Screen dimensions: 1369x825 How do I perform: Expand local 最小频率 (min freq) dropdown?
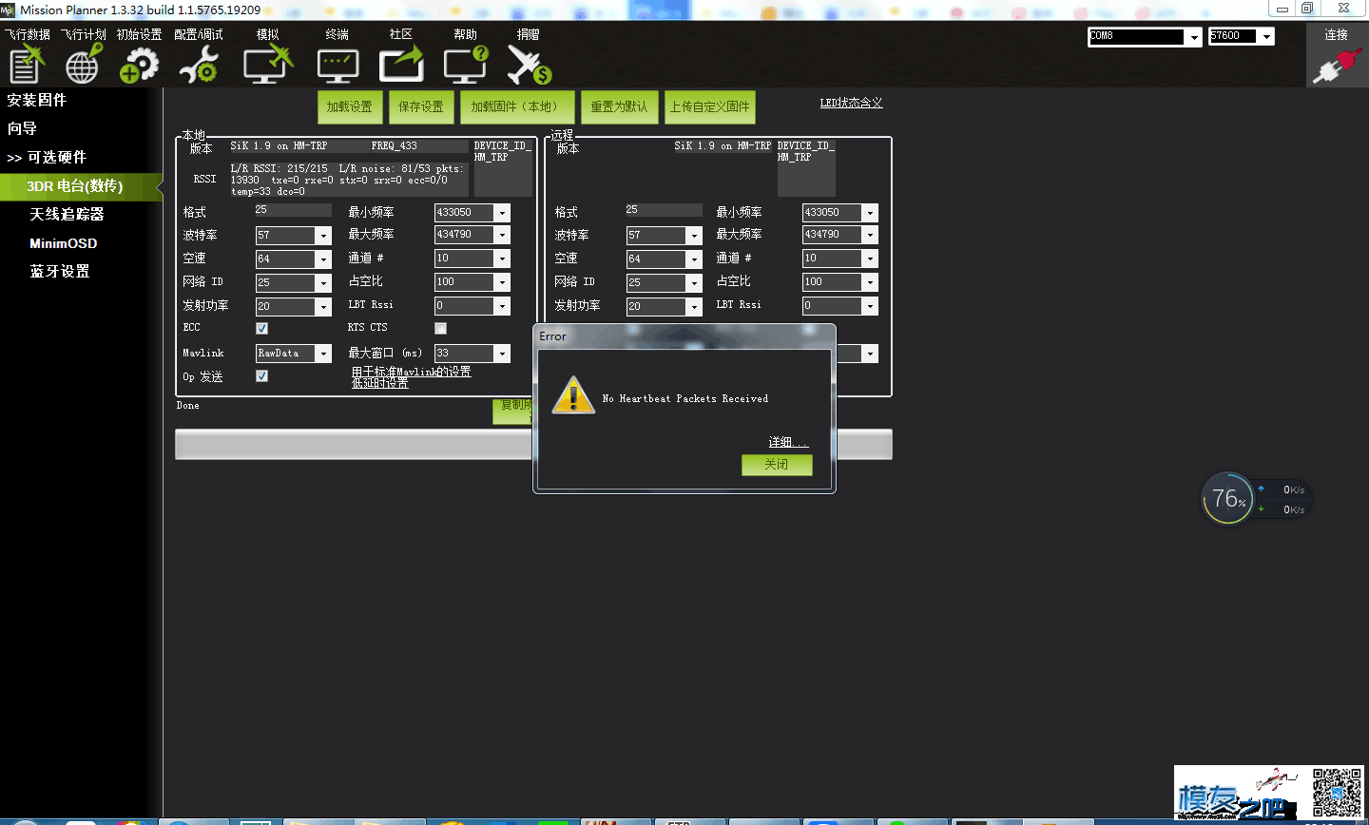coord(502,213)
